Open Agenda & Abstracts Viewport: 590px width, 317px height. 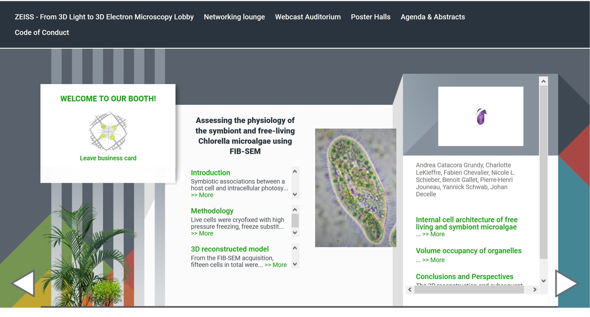pos(433,17)
